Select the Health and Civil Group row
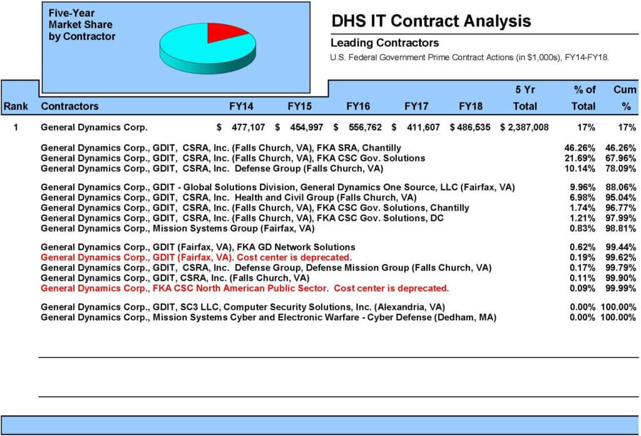641x436 pixels. pos(228,198)
